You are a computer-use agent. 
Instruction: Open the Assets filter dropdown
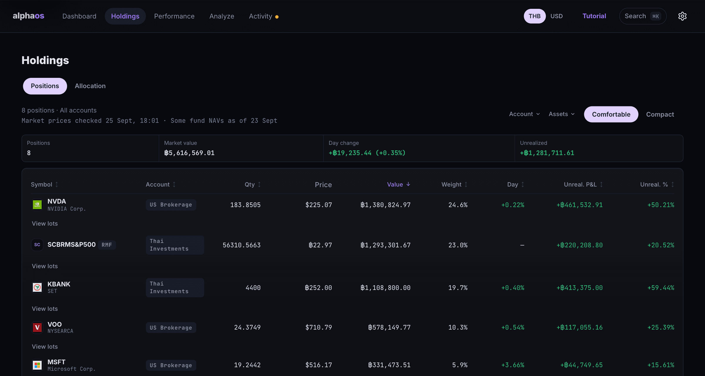point(561,114)
